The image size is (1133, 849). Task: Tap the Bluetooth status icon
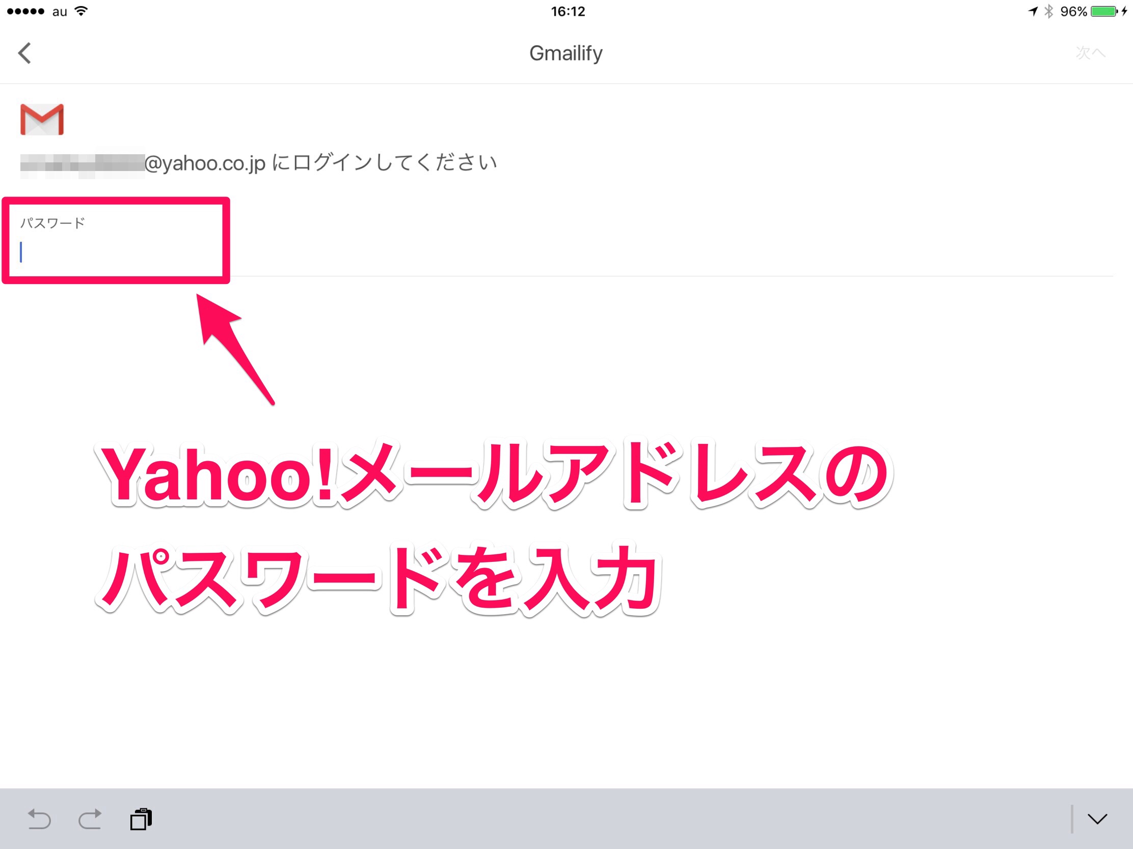click(1048, 11)
